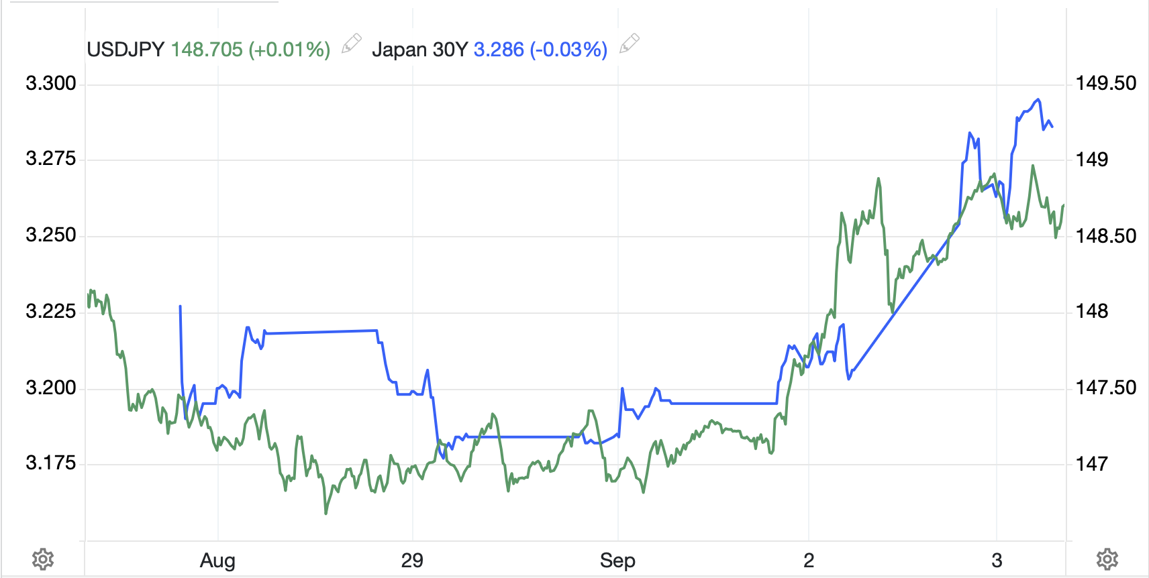Click the 3.250 left axis label

click(51, 235)
